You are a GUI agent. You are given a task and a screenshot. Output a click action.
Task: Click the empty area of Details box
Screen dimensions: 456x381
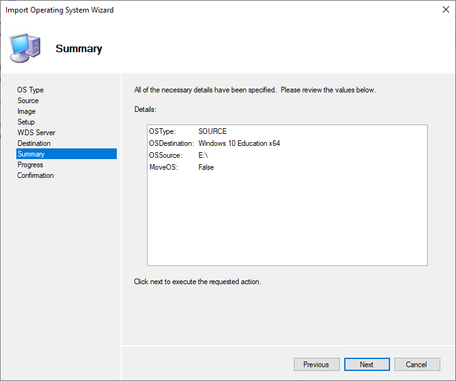coord(287,220)
